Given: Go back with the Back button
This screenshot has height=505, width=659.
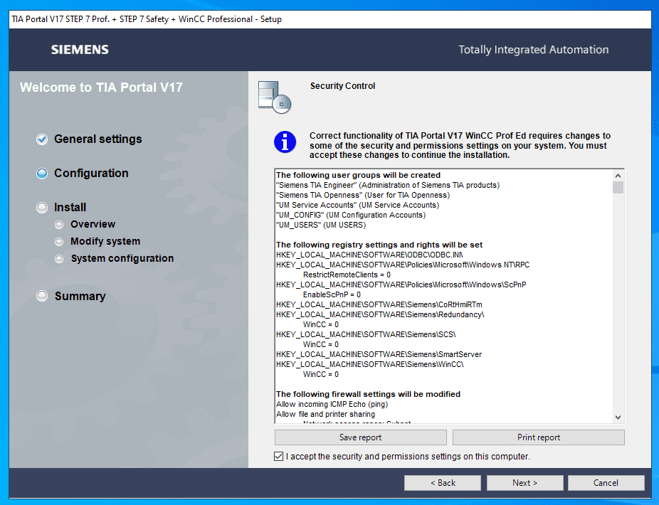Looking at the screenshot, I should tap(443, 483).
